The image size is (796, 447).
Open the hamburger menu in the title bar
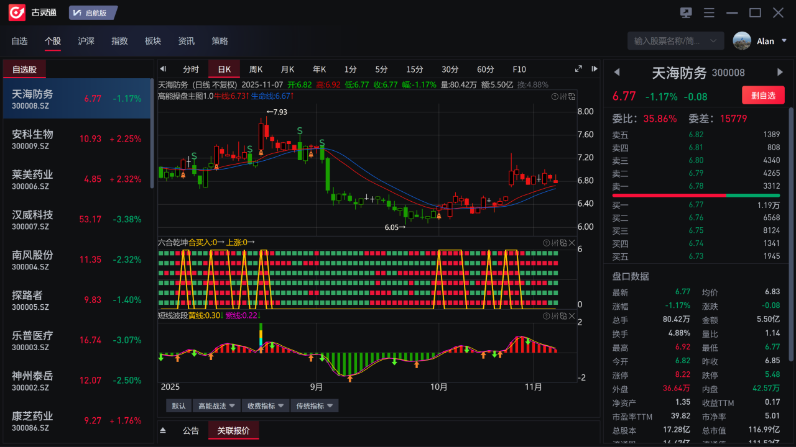click(x=708, y=12)
